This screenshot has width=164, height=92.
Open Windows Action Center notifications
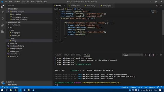click(160, 90)
